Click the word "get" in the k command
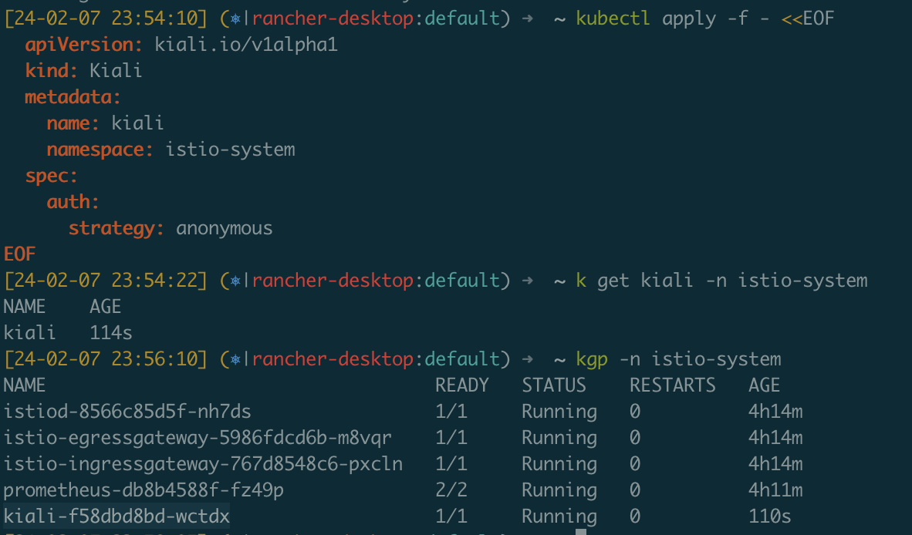Image resolution: width=912 pixels, height=535 pixels. [x=613, y=281]
